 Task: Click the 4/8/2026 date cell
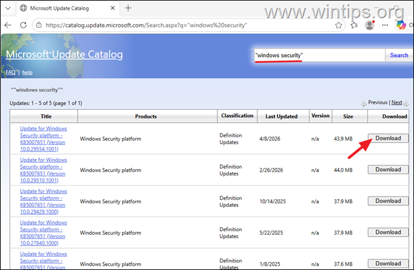[270, 139]
